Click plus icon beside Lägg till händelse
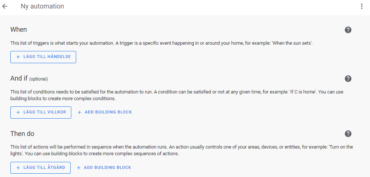 (x=18, y=57)
